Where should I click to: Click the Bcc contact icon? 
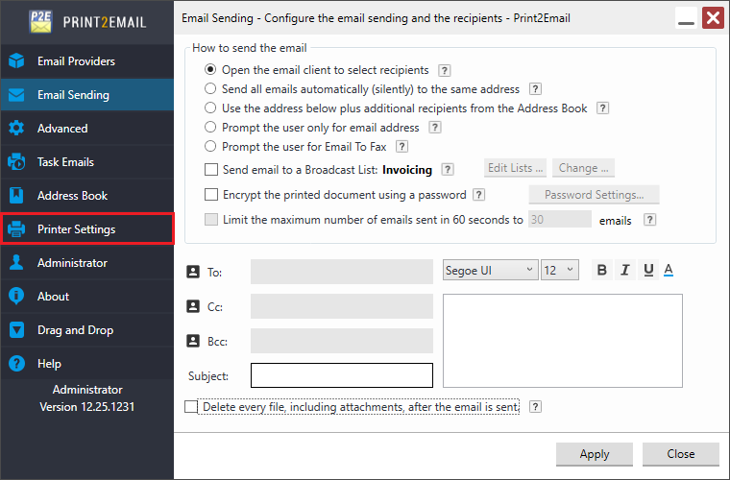click(x=192, y=341)
